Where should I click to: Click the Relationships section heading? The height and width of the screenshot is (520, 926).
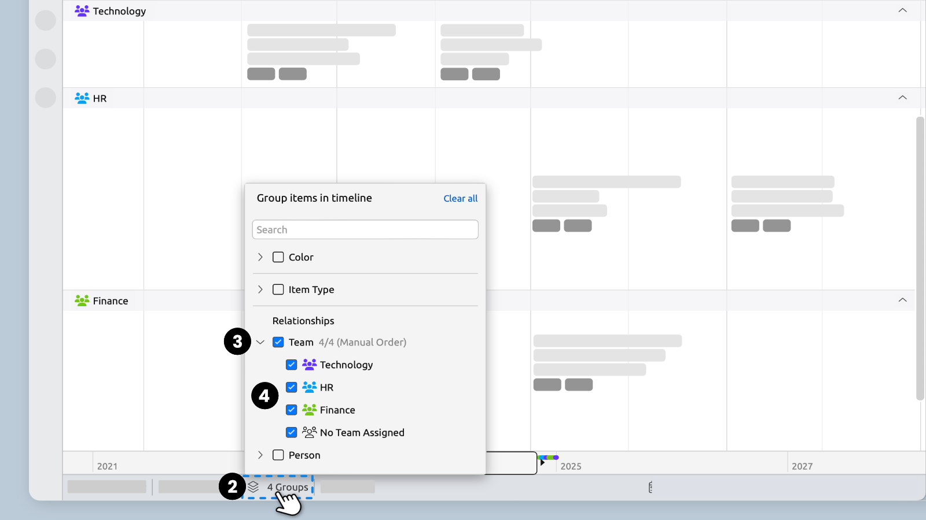point(303,321)
